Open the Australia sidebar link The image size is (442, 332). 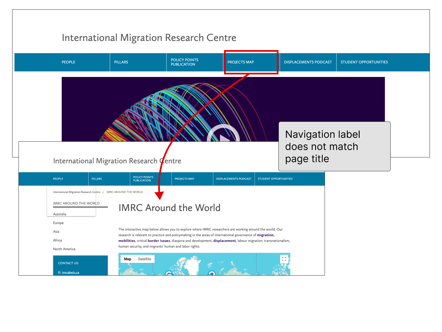point(60,214)
